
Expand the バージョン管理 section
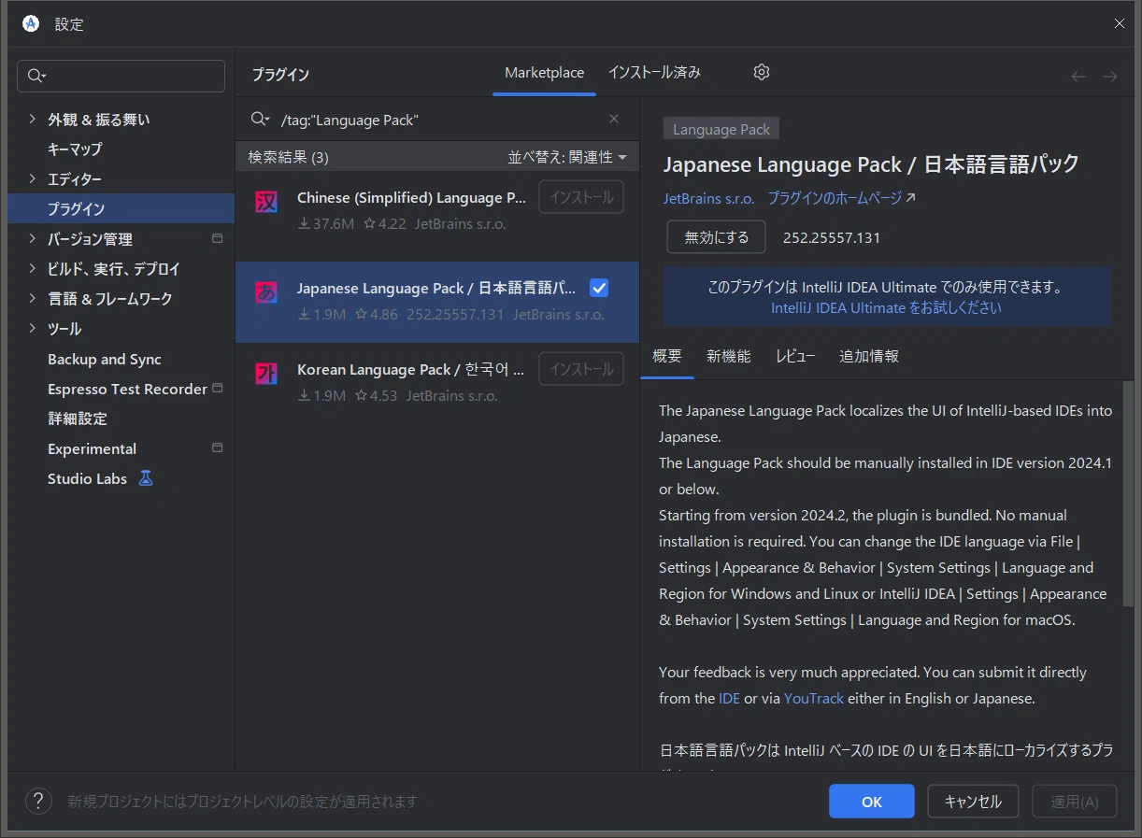click(x=32, y=238)
